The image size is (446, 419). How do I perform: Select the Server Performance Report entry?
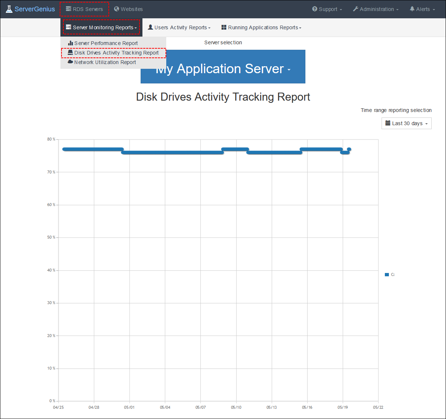[x=106, y=43]
